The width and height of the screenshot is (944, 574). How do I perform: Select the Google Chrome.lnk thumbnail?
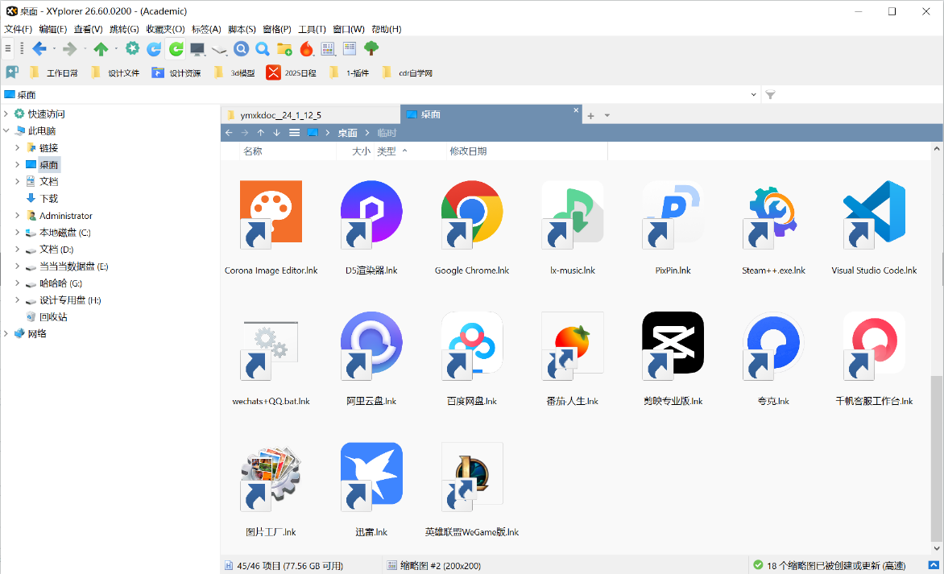pos(472,228)
